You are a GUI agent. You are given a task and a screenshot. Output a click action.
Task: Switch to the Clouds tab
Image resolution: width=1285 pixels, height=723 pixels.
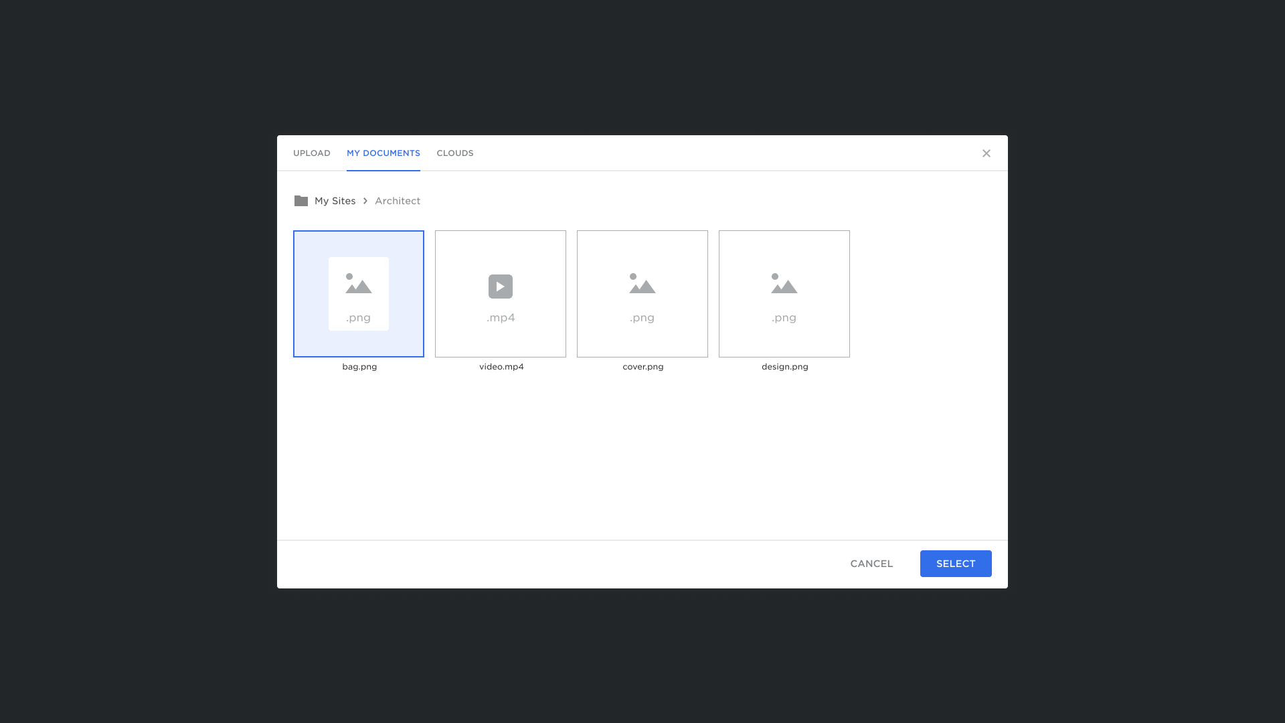pyautogui.click(x=454, y=153)
